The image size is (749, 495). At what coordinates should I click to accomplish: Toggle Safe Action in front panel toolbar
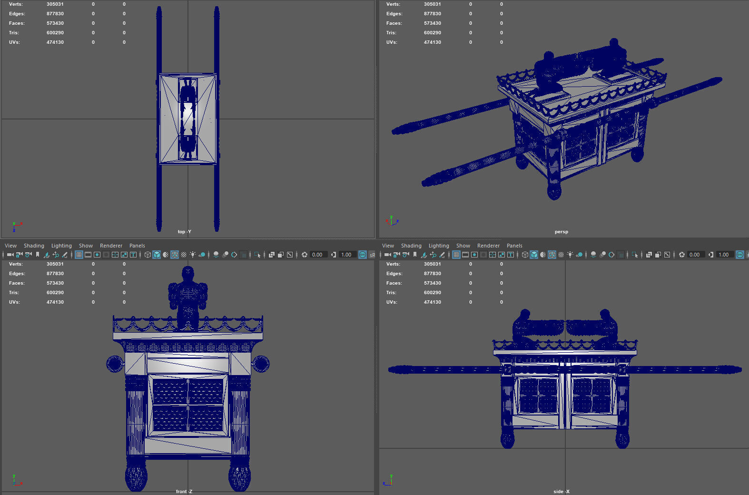124,255
